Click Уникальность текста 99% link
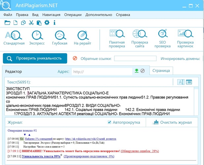 tap(41, 156)
